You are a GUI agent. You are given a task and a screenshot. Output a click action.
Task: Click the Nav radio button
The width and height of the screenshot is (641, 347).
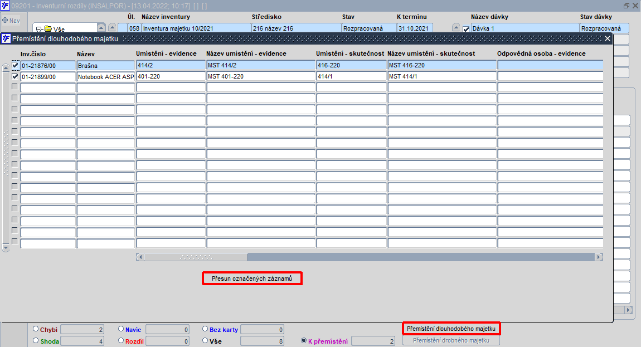tap(5, 21)
